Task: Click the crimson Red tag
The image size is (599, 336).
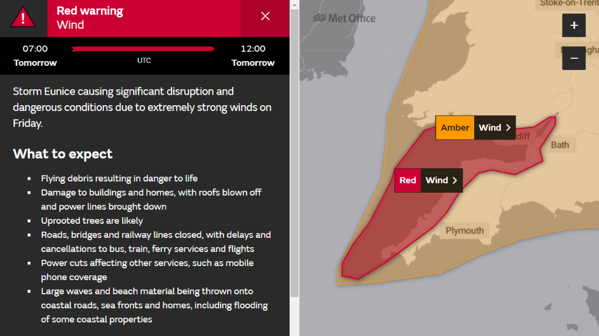Action: [x=408, y=180]
